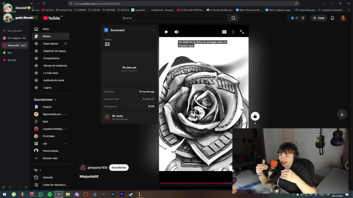This screenshot has width=353, height=198.
Task: Switch to the Kick tab
Action: 15,53
